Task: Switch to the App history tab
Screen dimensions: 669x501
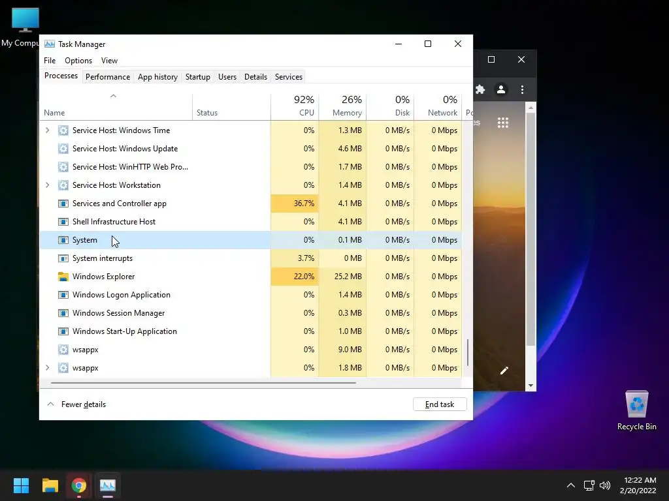Action: (x=157, y=77)
